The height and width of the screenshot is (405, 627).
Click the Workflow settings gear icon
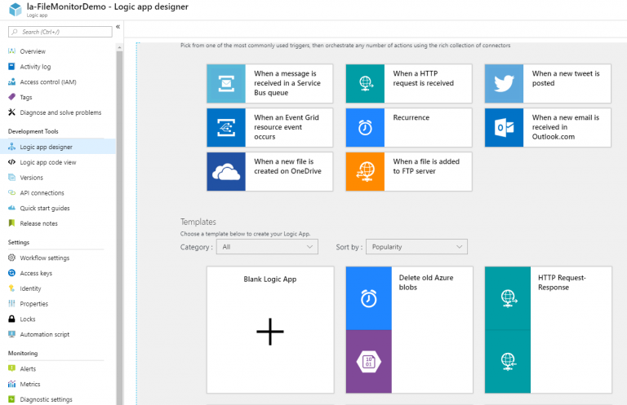11,258
